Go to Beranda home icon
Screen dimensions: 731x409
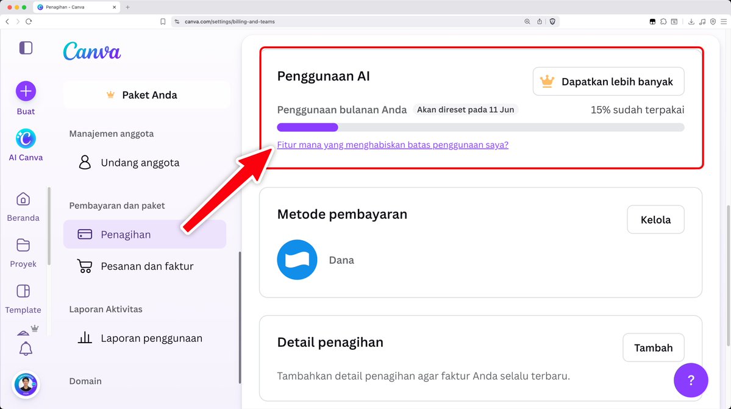click(x=23, y=199)
